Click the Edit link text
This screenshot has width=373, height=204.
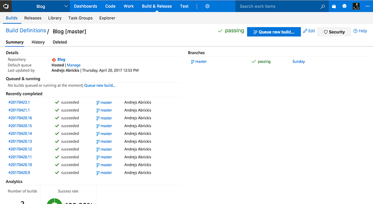[x=311, y=31]
